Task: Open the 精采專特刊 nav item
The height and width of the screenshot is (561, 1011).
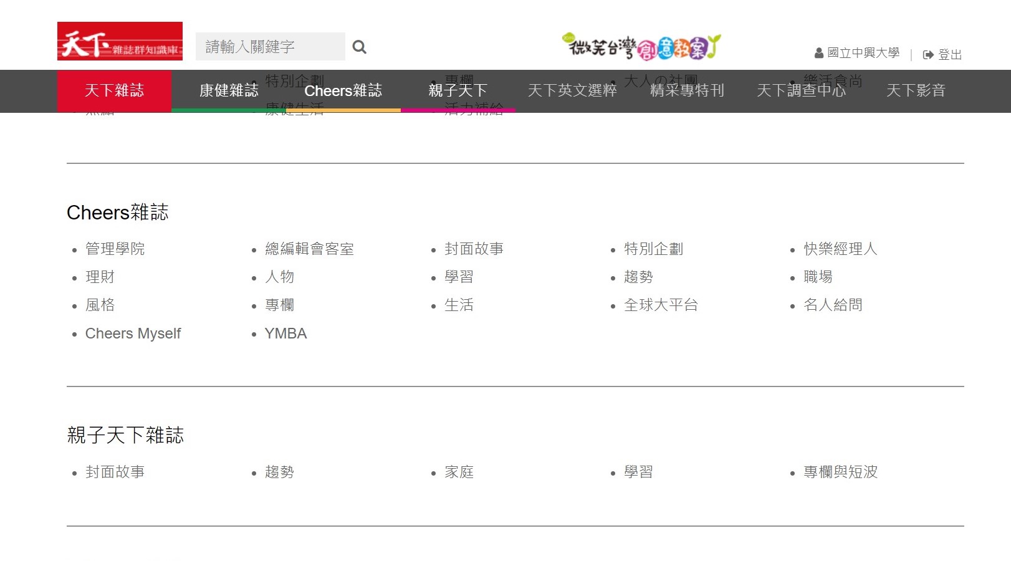Action: (687, 91)
